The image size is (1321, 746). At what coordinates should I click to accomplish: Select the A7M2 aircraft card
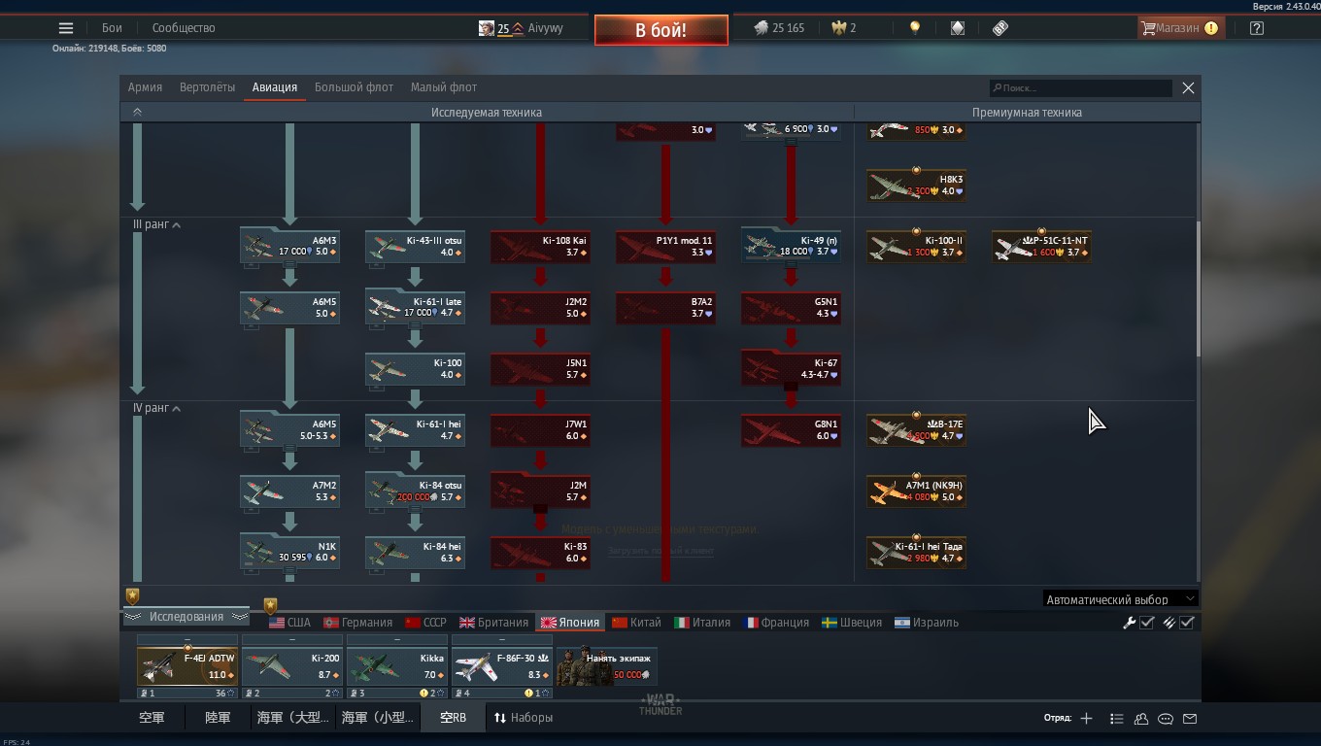point(289,491)
